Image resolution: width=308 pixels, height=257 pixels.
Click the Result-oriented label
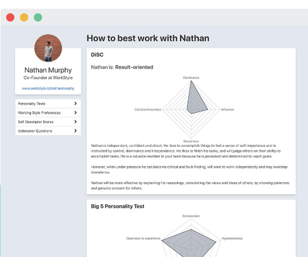pyautogui.click(x=134, y=67)
